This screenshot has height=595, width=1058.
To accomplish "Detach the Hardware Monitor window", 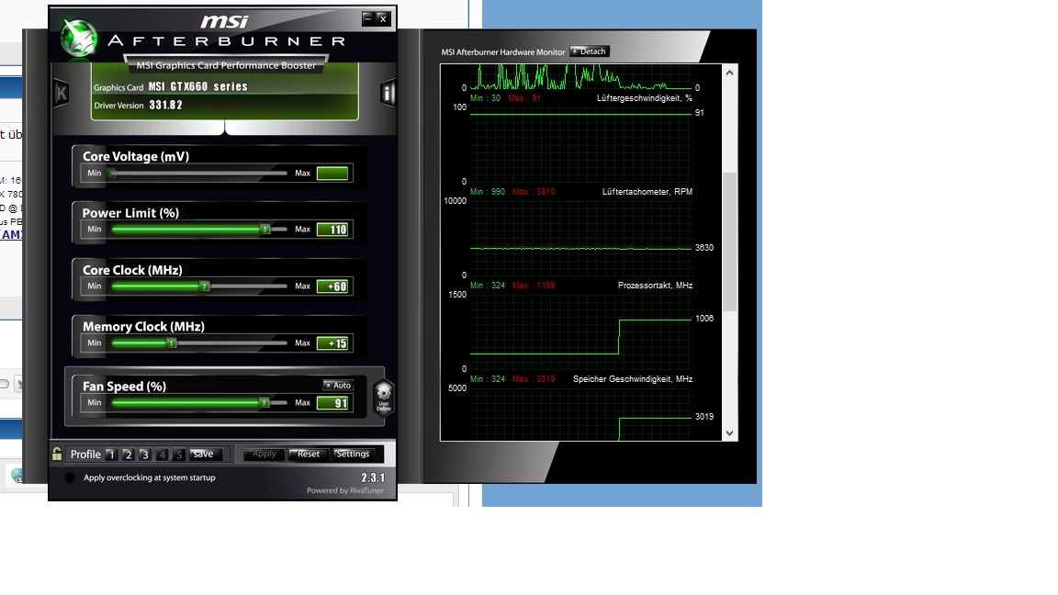I will pyautogui.click(x=590, y=51).
